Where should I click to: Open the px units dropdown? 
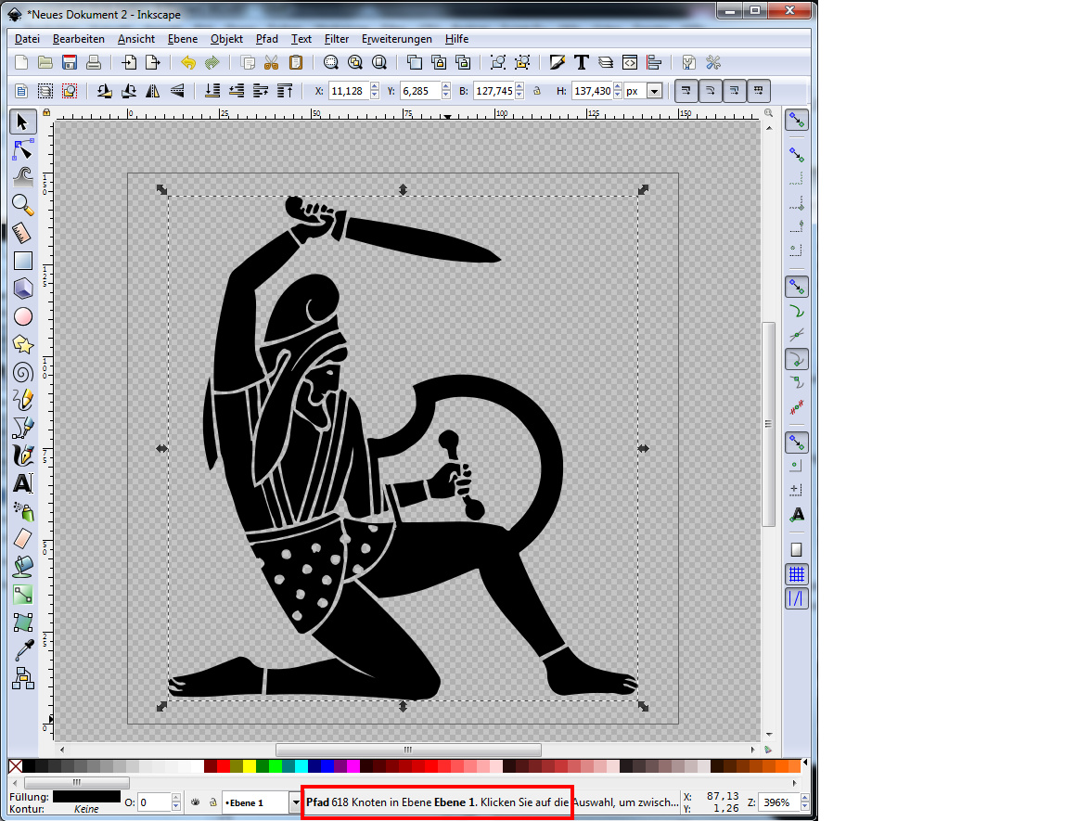click(654, 92)
